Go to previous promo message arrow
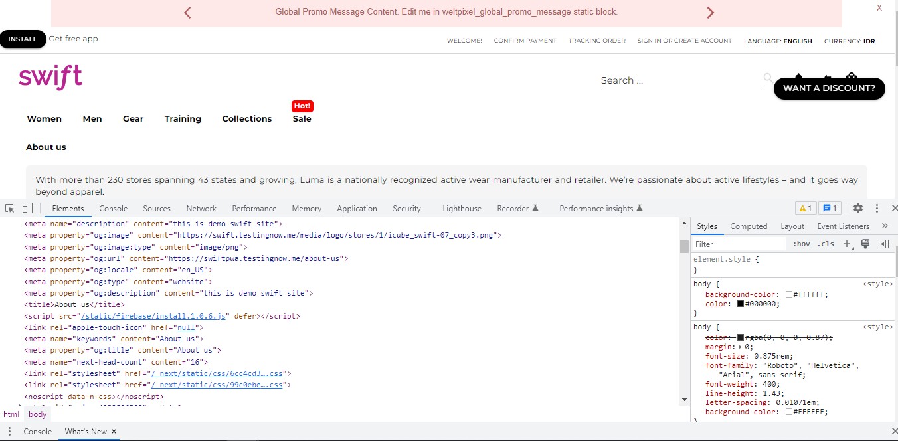Image resolution: width=898 pixels, height=441 pixels. click(187, 12)
